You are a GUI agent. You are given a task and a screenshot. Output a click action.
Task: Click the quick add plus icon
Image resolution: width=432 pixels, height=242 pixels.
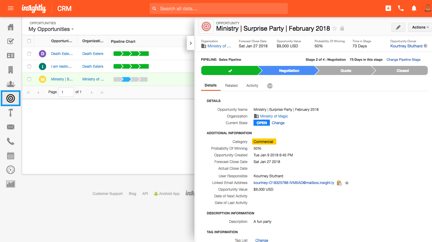point(388,9)
